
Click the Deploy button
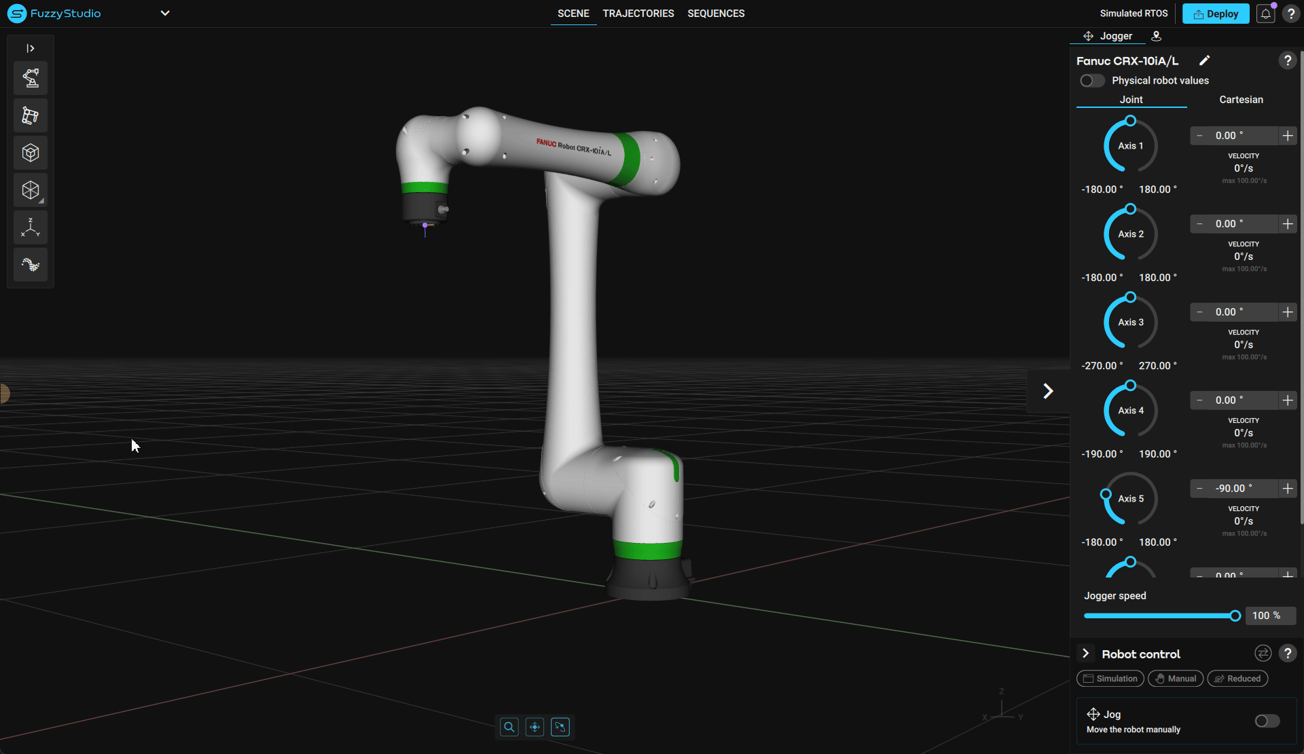tap(1215, 14)
